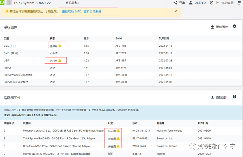Click the clock icon in header

point(212,3)
